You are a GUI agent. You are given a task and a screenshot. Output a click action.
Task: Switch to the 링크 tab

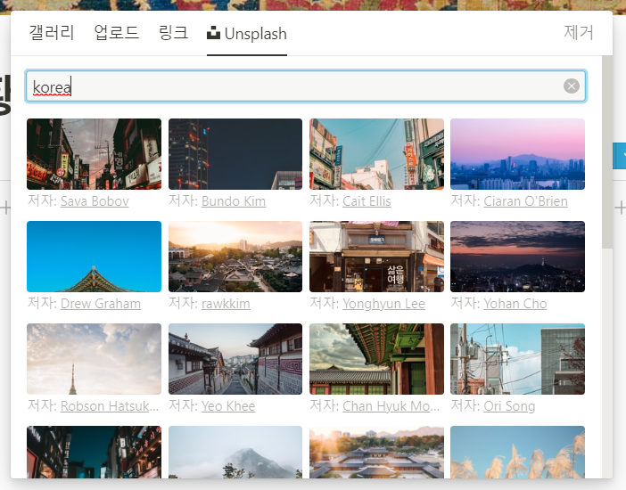tap(173, 33)
